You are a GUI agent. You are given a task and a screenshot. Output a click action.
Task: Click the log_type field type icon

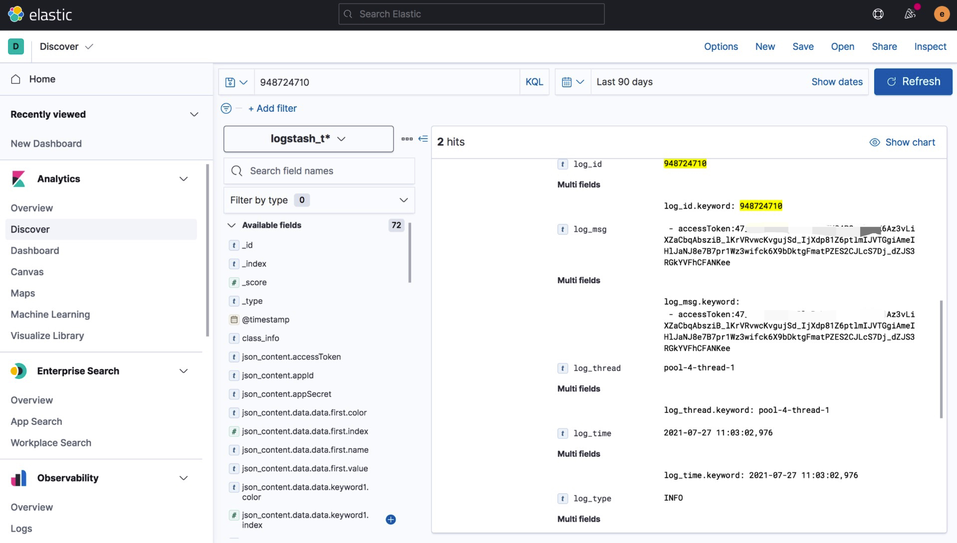click(x=562, y=499)
